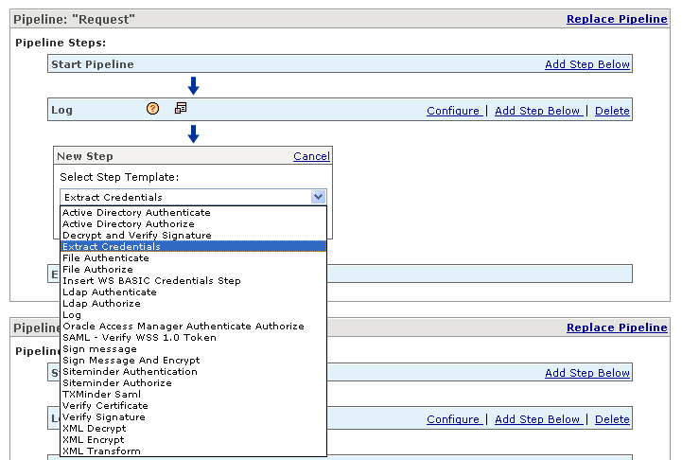Click the Log step name label
682x460 pixels.
pyautogui.click(x=61, y=110)
